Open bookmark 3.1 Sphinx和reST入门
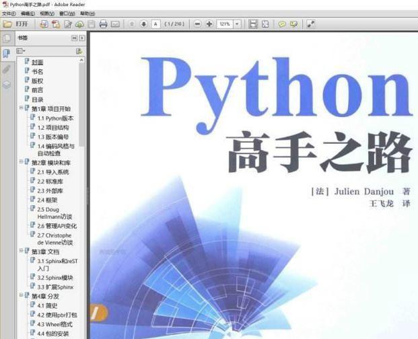 (57, 265)
